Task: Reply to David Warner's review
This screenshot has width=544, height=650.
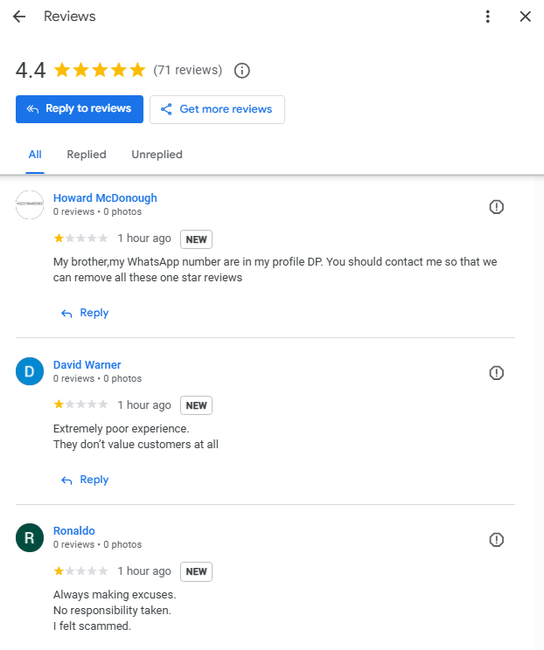Action: pos(85,480)
